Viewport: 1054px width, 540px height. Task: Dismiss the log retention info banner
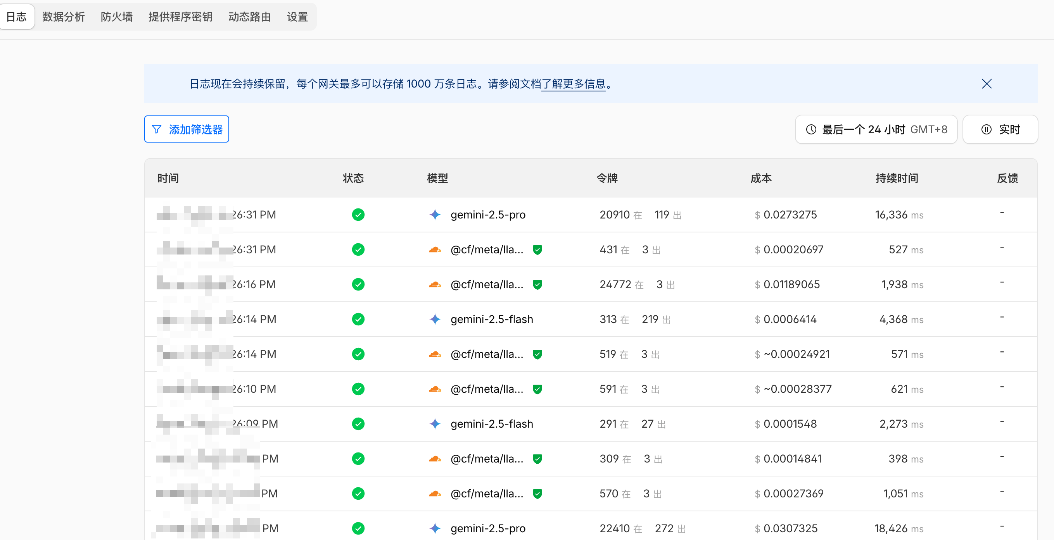(x=987, y=84)
